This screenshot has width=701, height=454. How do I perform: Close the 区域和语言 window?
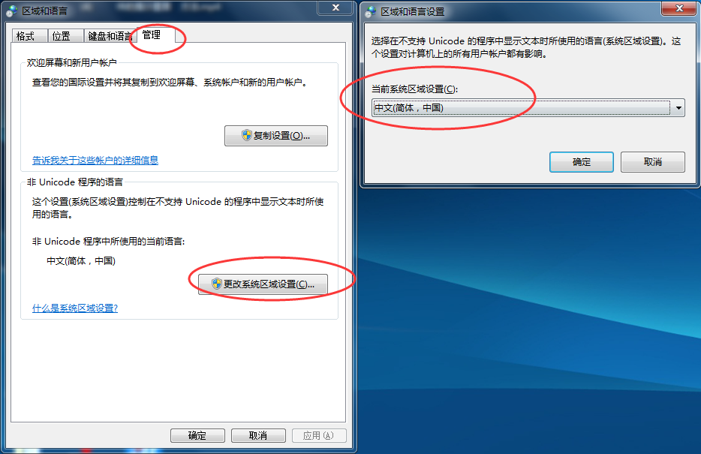335,8
